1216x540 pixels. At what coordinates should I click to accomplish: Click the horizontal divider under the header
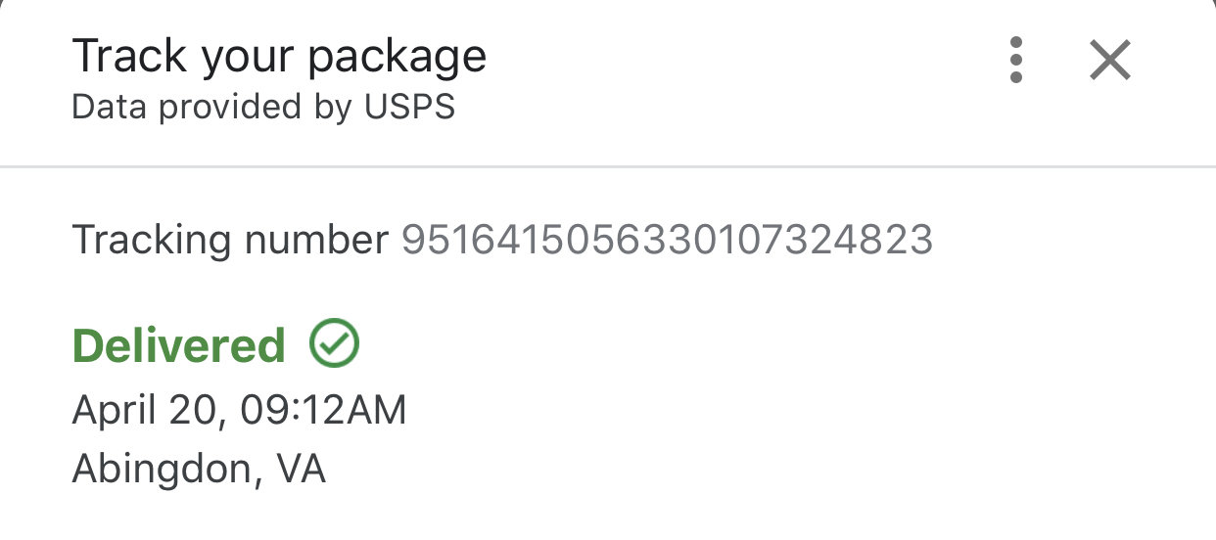[x=608, y=167]
